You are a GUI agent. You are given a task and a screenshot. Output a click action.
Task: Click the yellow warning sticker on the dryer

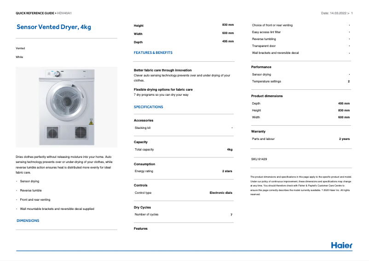pos(91,123)
